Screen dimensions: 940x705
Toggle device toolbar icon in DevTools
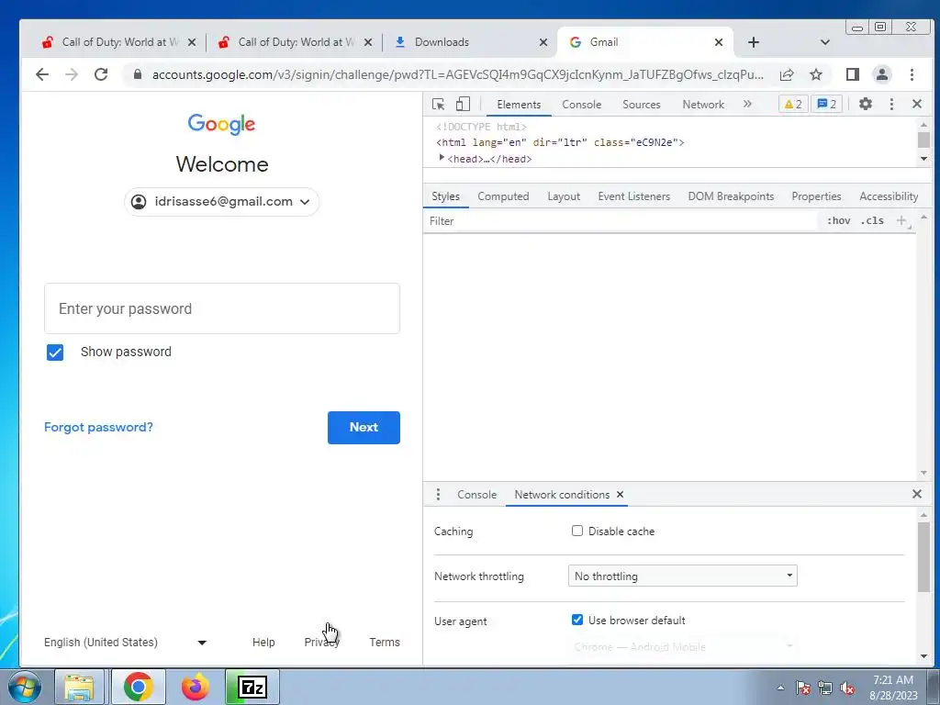463,105
